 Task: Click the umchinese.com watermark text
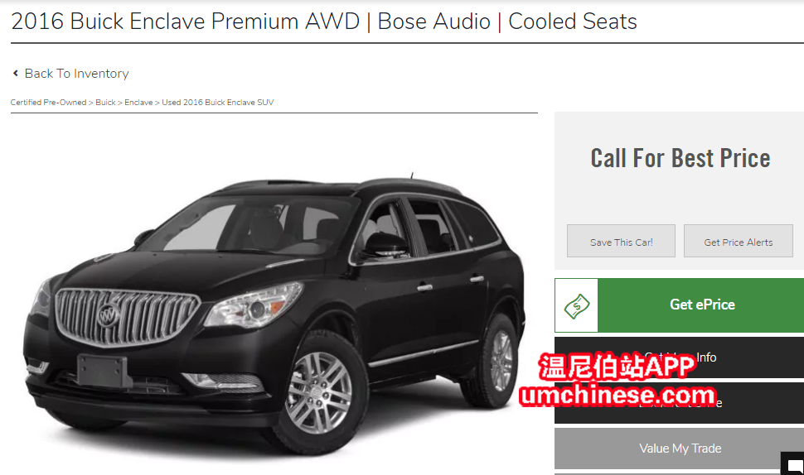coord(618,395)
